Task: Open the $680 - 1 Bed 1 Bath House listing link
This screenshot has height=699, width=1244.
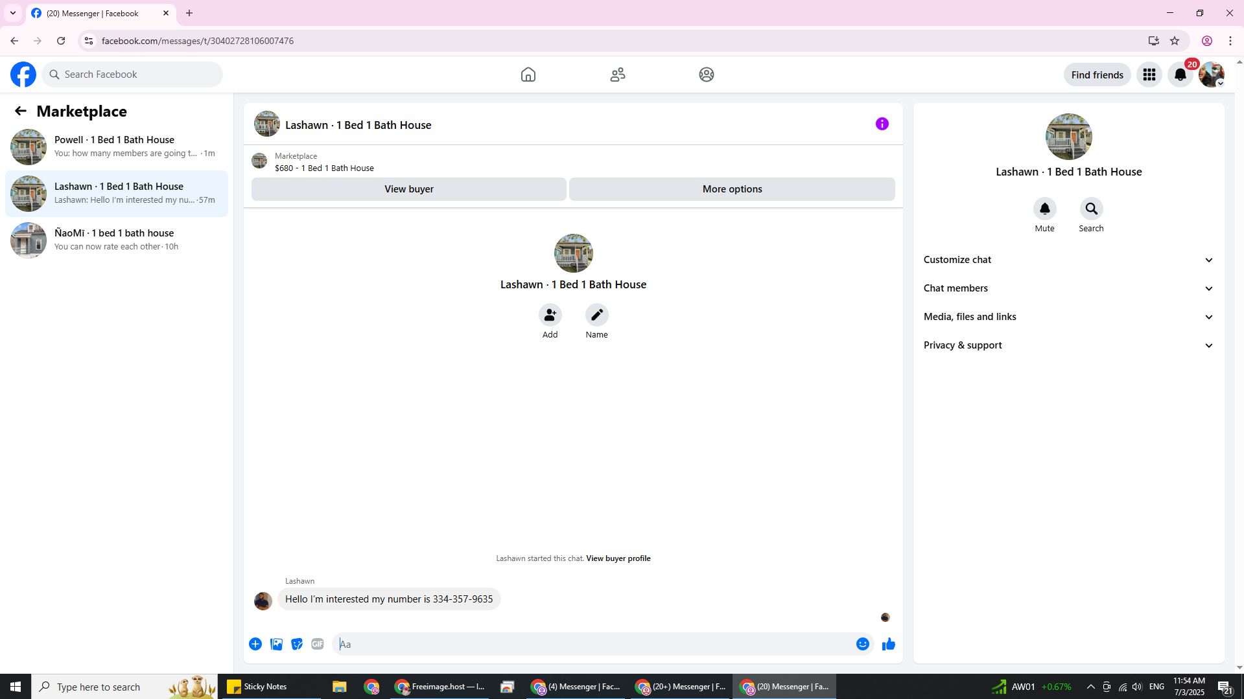Action: [x=324, y=168]
